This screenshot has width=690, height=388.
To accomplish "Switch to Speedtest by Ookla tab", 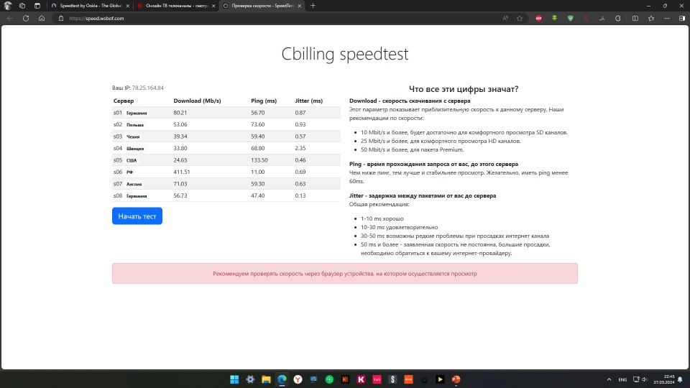I will tap(91, 6).
